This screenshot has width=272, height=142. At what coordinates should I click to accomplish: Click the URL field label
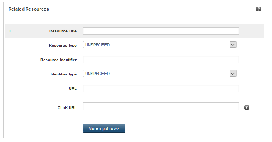(73, 89)
